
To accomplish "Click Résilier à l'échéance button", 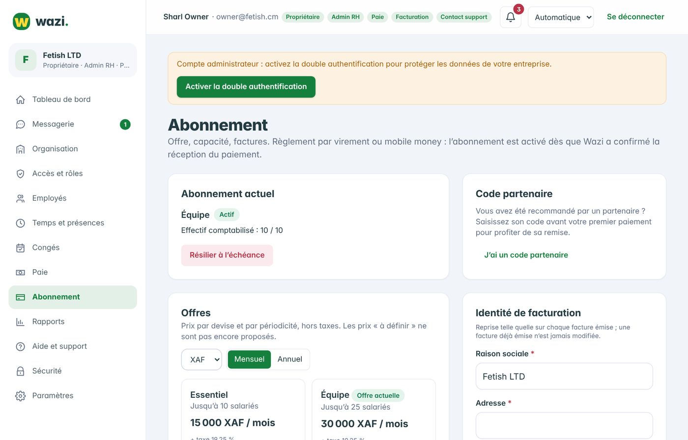I will point(227,255).
